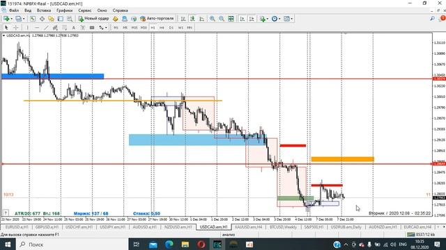Expand the arrows objects dropdown
Screen dimensions: 446x250
106,28
